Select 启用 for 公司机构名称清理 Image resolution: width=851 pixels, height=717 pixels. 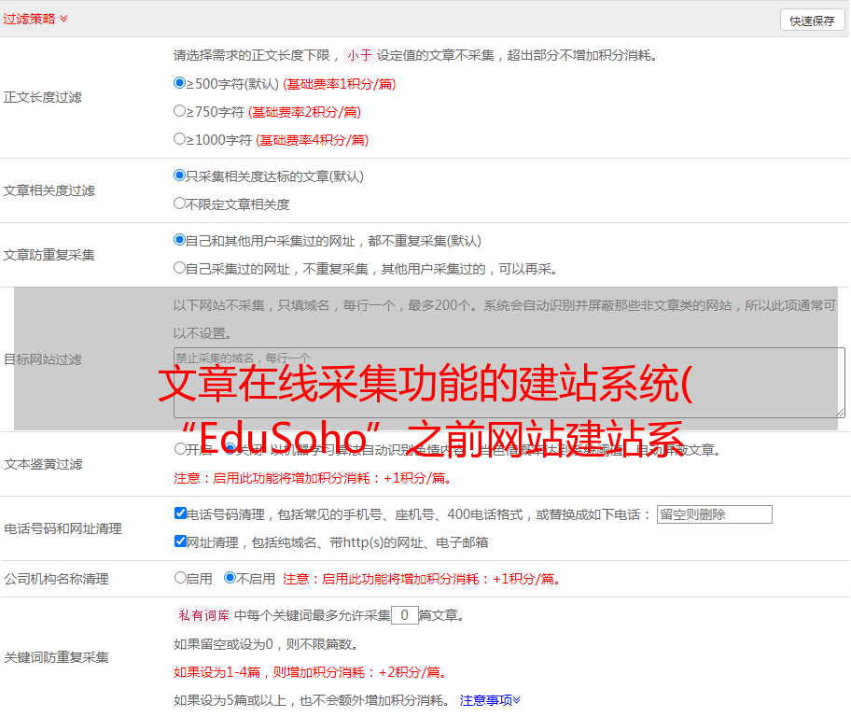pos(180,578)
